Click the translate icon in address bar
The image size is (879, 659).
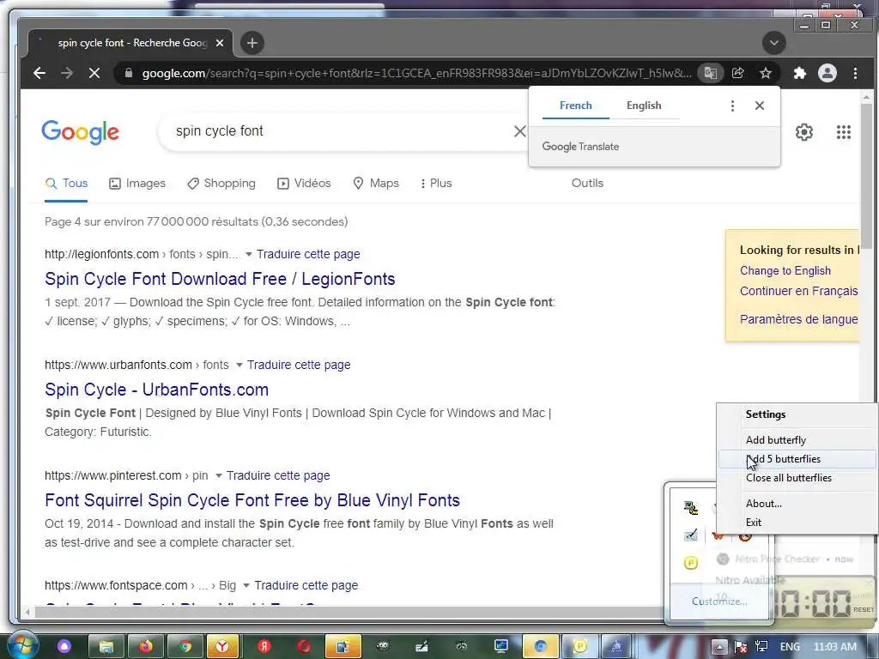tap(710, 74)
